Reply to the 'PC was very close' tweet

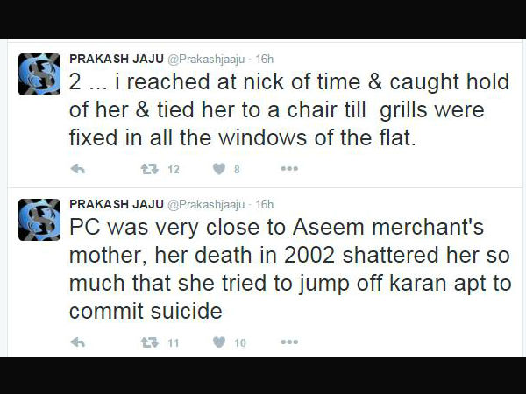78,342
